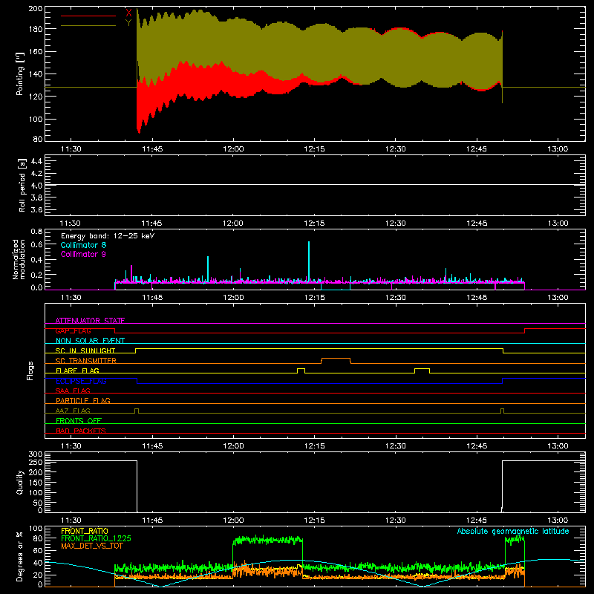Screen dimensions: 594x594
Task: Click the '200' tick on Pointing axis
Action: click(35, 8)
